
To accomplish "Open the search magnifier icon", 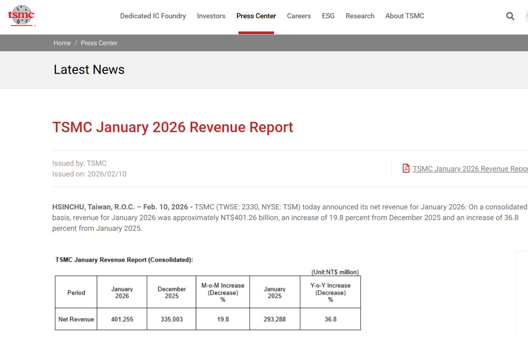I will coord(510,16).
